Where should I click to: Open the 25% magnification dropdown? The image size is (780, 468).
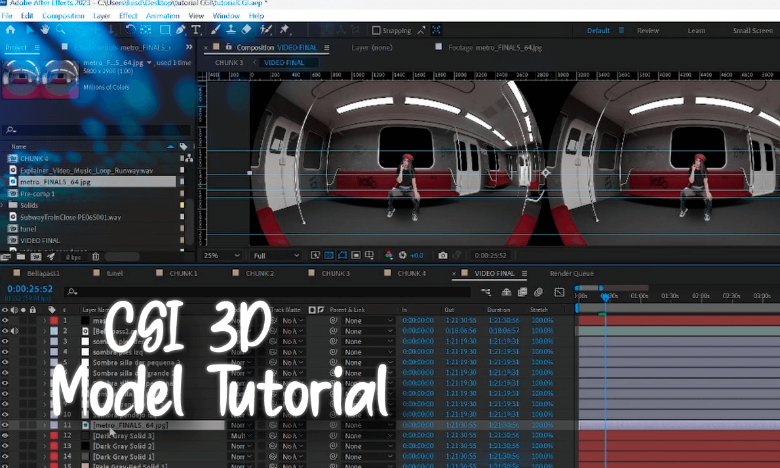[x=220, y=255]
